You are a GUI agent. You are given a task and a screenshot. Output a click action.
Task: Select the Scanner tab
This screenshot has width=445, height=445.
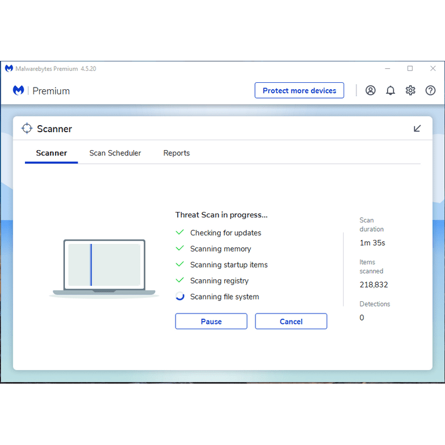(x=52, y=153)
